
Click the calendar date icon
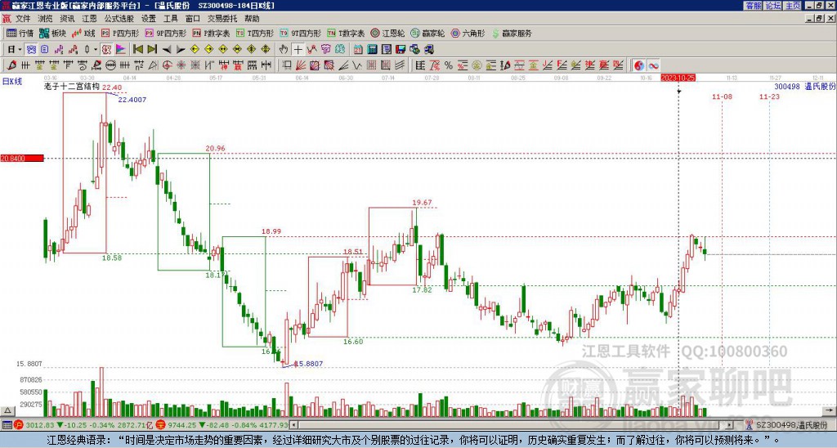coord(358,50)
